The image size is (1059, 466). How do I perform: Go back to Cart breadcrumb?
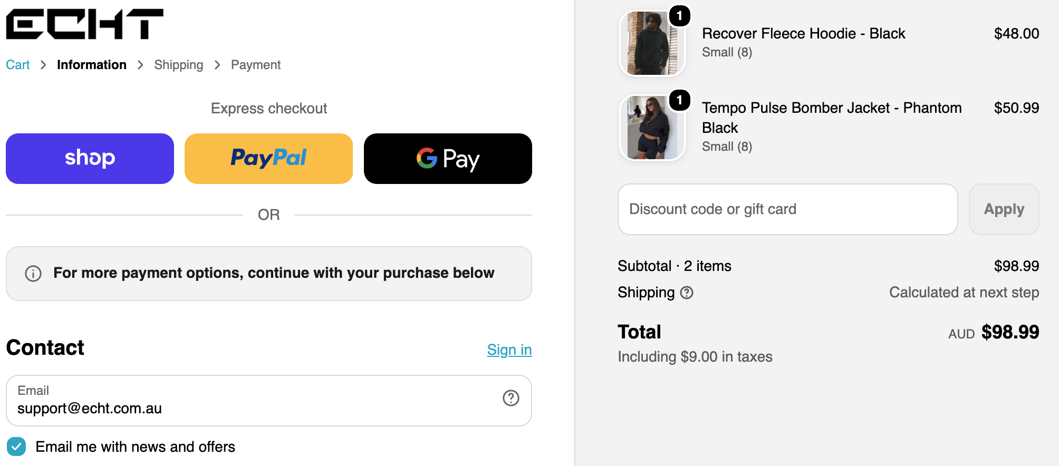(x=18, y=65)
